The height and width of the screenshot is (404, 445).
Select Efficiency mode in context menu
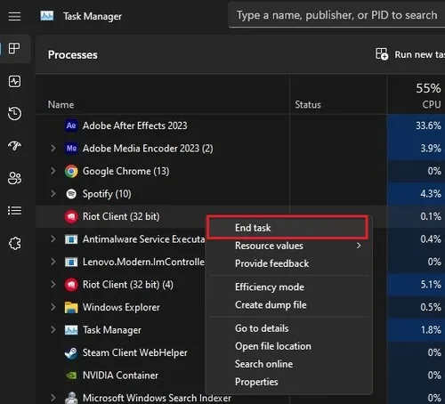pos(288,287)
